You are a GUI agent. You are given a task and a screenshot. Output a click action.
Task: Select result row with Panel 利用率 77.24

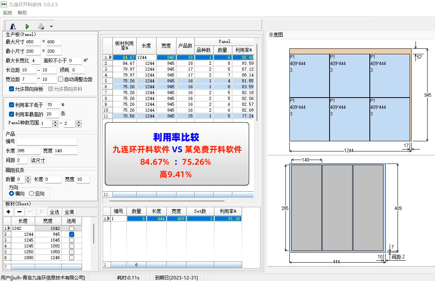(x=178, y=116)
